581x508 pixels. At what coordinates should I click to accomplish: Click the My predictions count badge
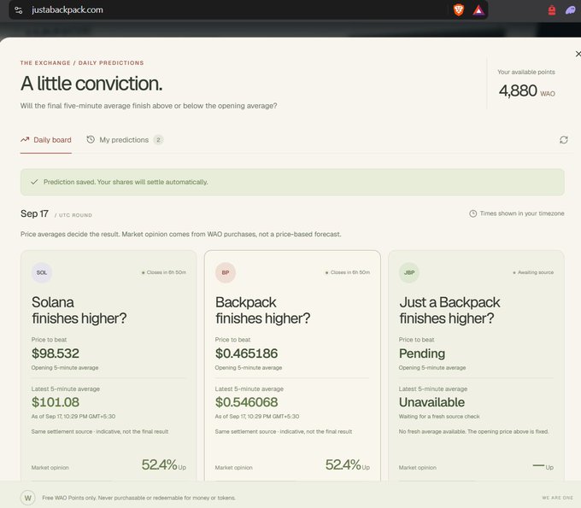[158, 140]
